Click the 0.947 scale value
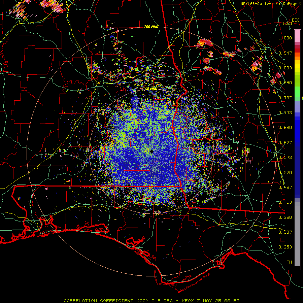The height and width of the screenshot is (303, 303). (285, 53)
